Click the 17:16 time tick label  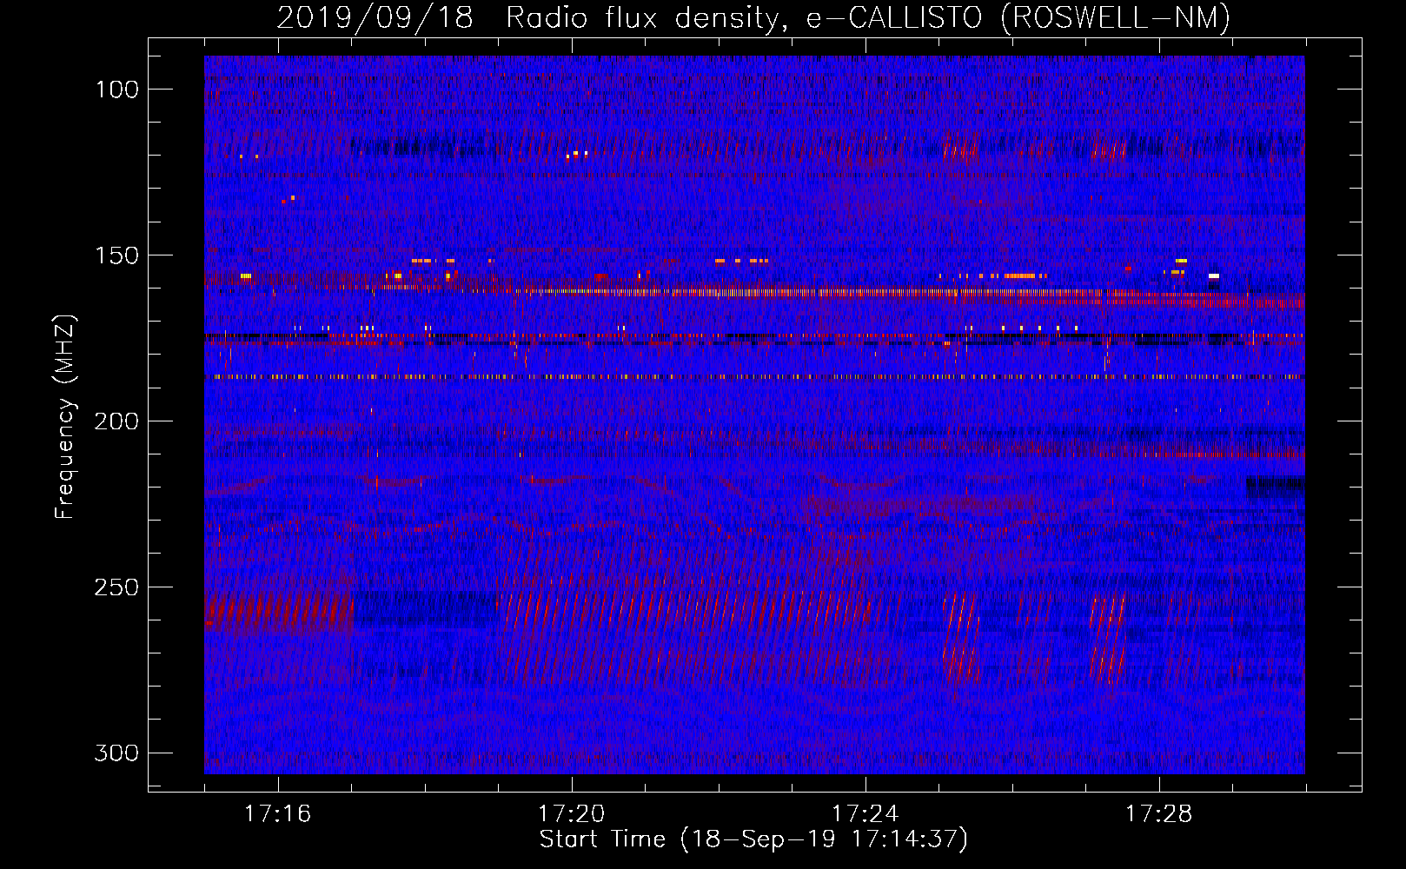tap(278, 814)
